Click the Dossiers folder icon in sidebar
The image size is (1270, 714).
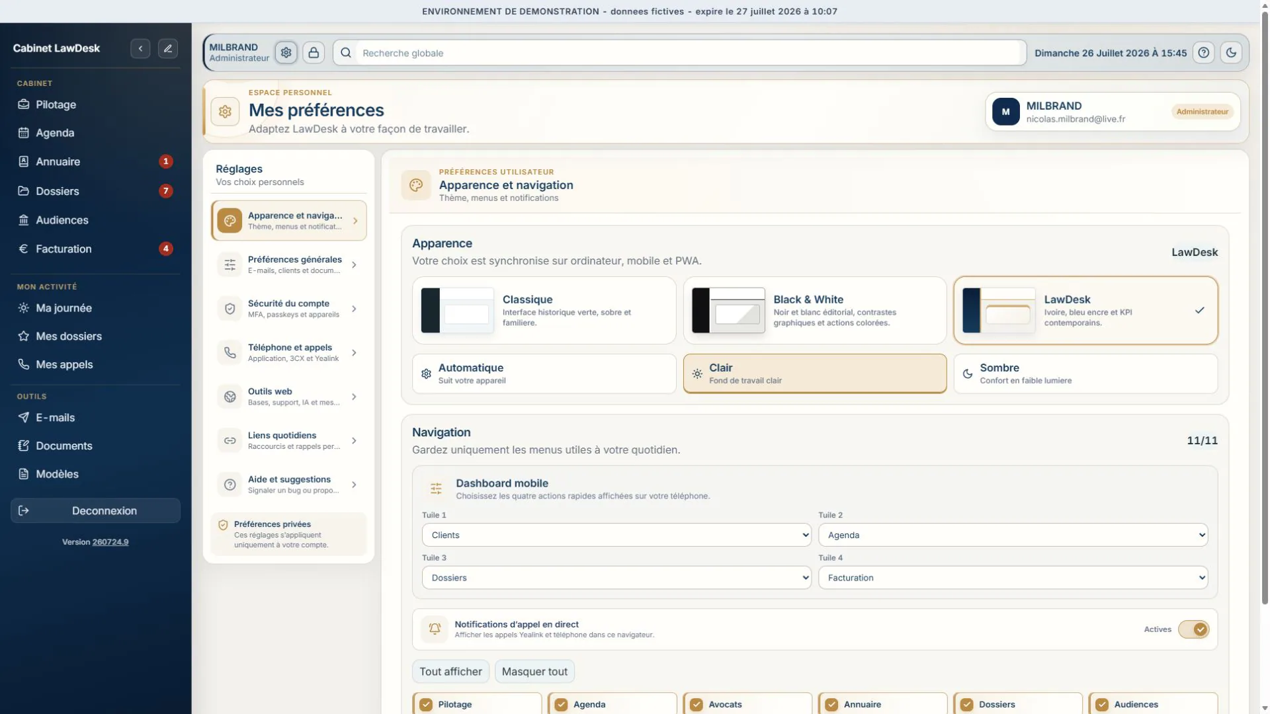(x=24, y=191)
